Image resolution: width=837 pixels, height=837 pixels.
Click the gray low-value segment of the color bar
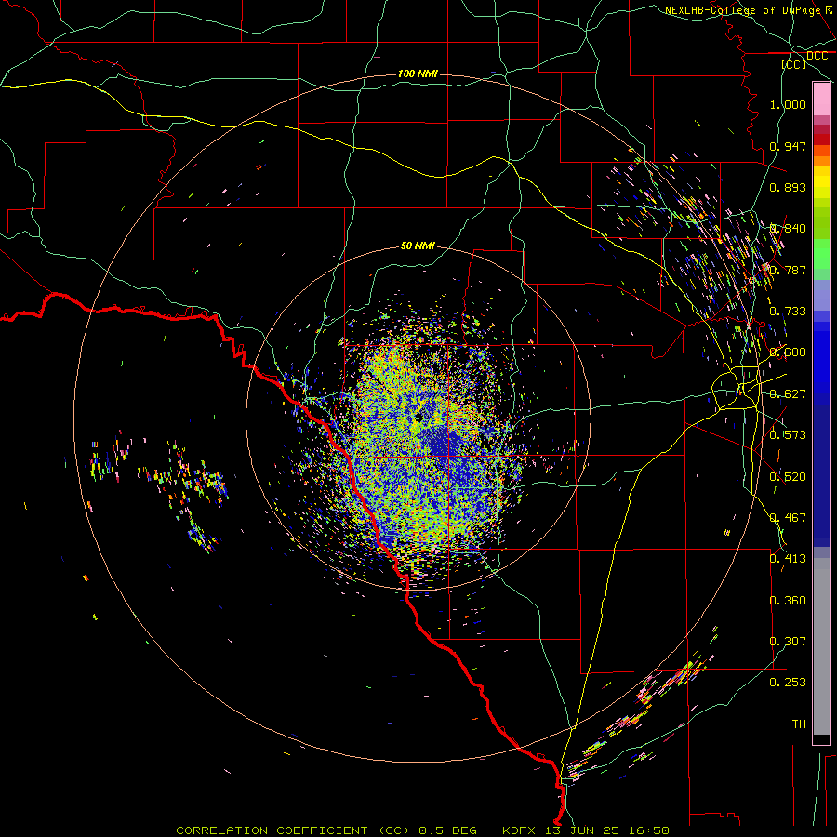(821, 646)
